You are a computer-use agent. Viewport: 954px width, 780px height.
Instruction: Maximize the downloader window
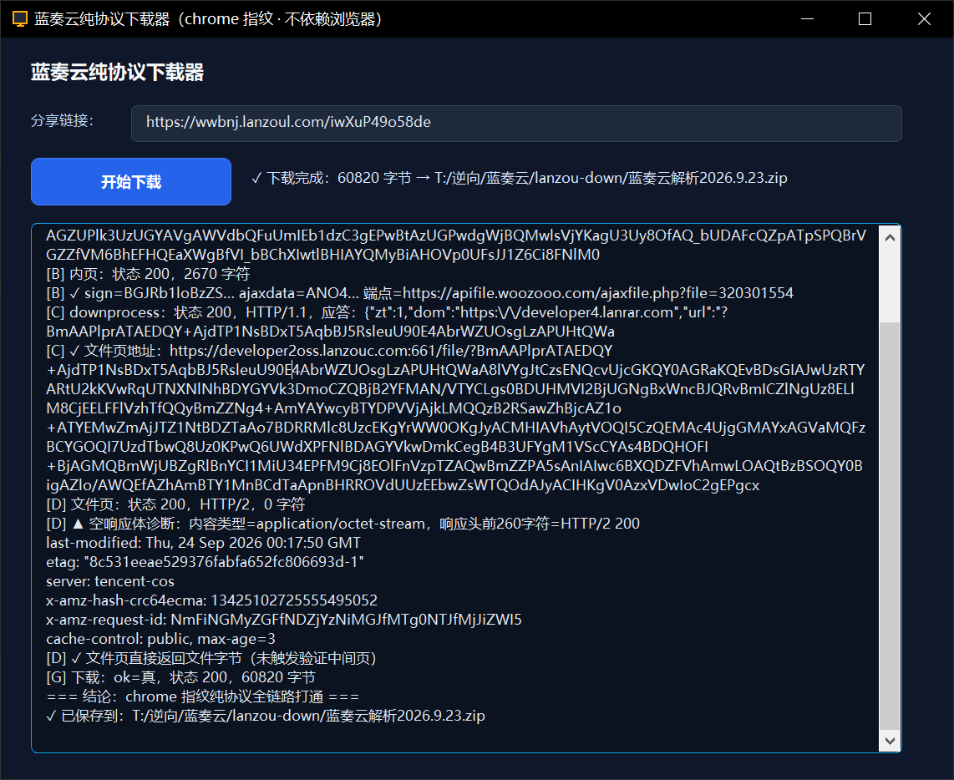click(865, 19)
